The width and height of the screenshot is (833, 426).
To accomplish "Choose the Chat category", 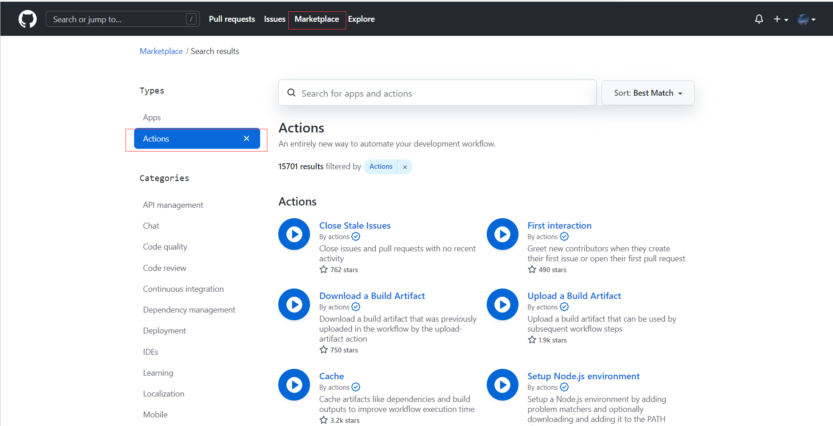I will pos(151,226).
